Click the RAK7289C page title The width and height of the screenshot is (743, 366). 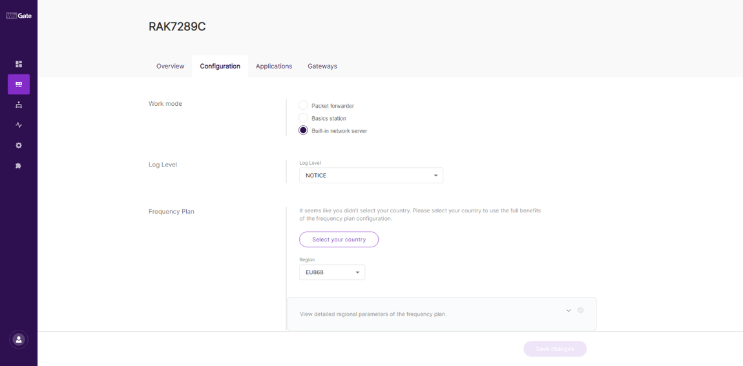point(177,27)
